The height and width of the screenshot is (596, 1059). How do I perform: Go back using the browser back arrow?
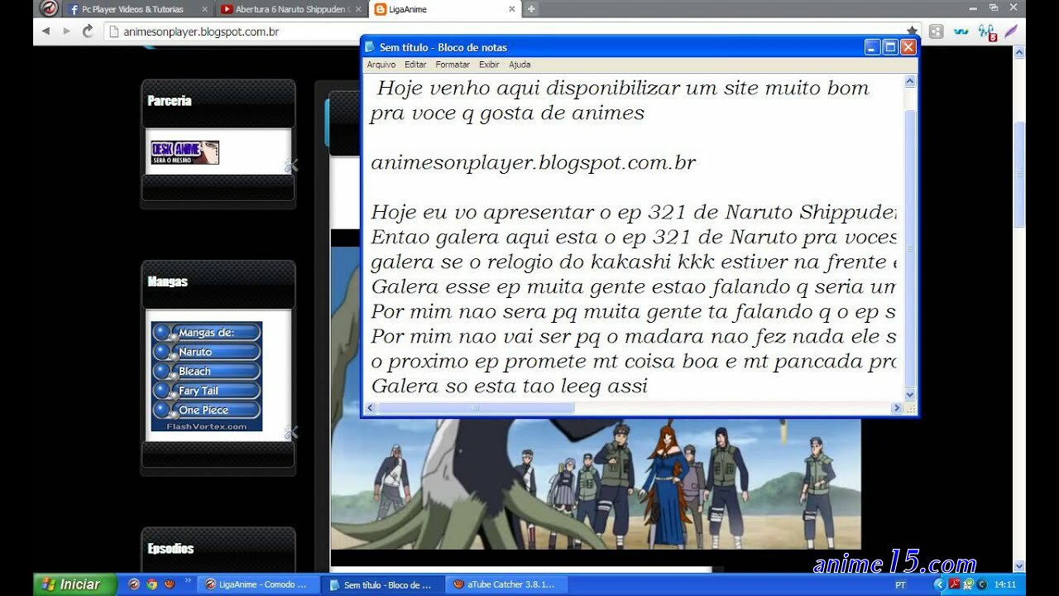pos(46,31)
